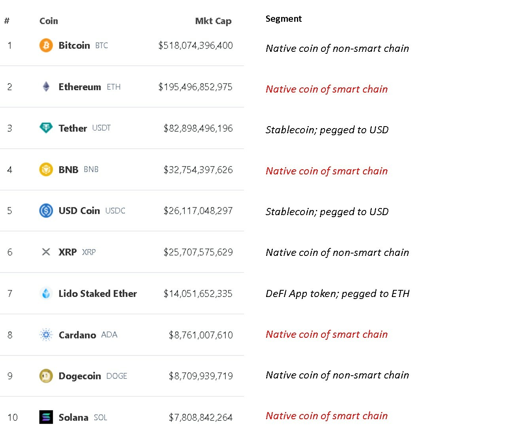Viewport: 518px width, 437px height.
Task: Click Tether's market cap value $82,898,496,196
Action: click(x=198, y=129)
